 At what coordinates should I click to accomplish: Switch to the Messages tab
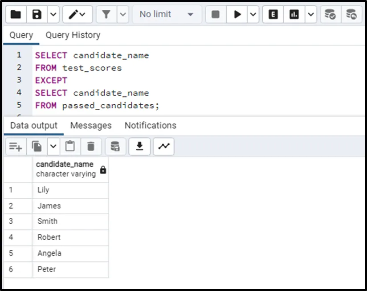click(91, 126)
